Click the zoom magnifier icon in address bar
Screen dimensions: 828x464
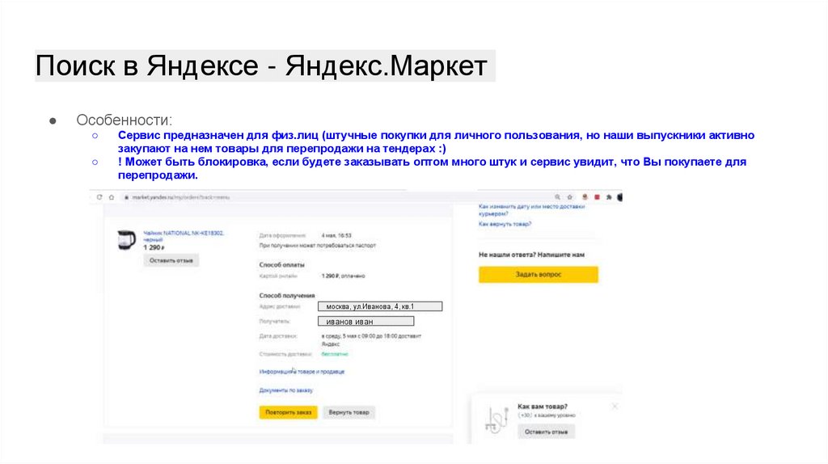click(557, 197)
